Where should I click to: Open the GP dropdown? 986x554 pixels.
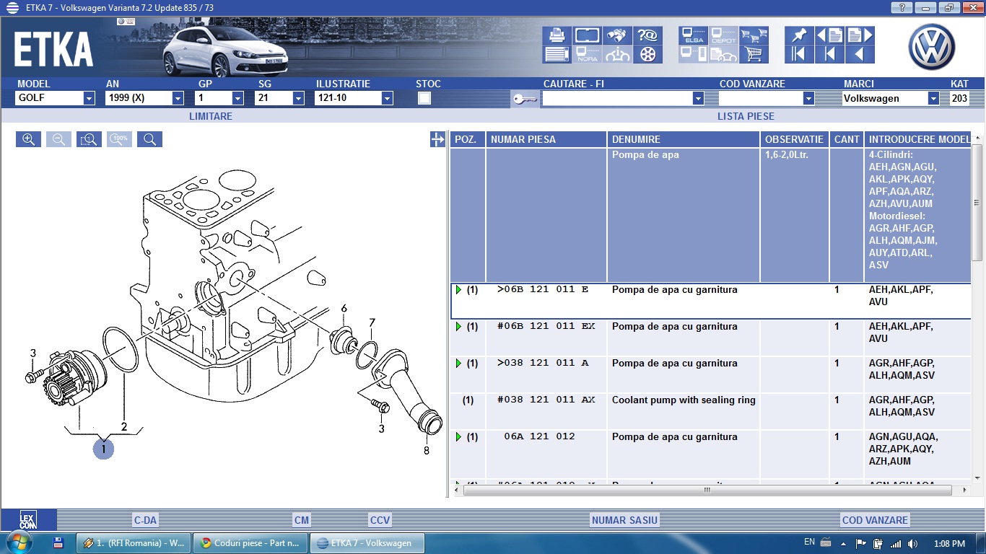click(x=237, y=98)
